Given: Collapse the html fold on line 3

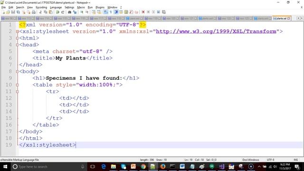Looking at the screenshot, I should pyautogui.click(x=18, y=38).
